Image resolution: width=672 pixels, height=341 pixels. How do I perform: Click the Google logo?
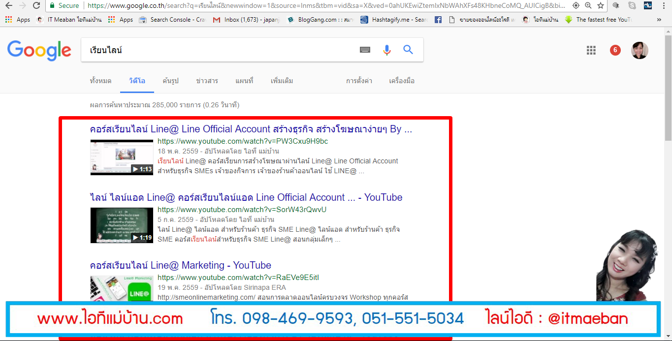(39, 50)
